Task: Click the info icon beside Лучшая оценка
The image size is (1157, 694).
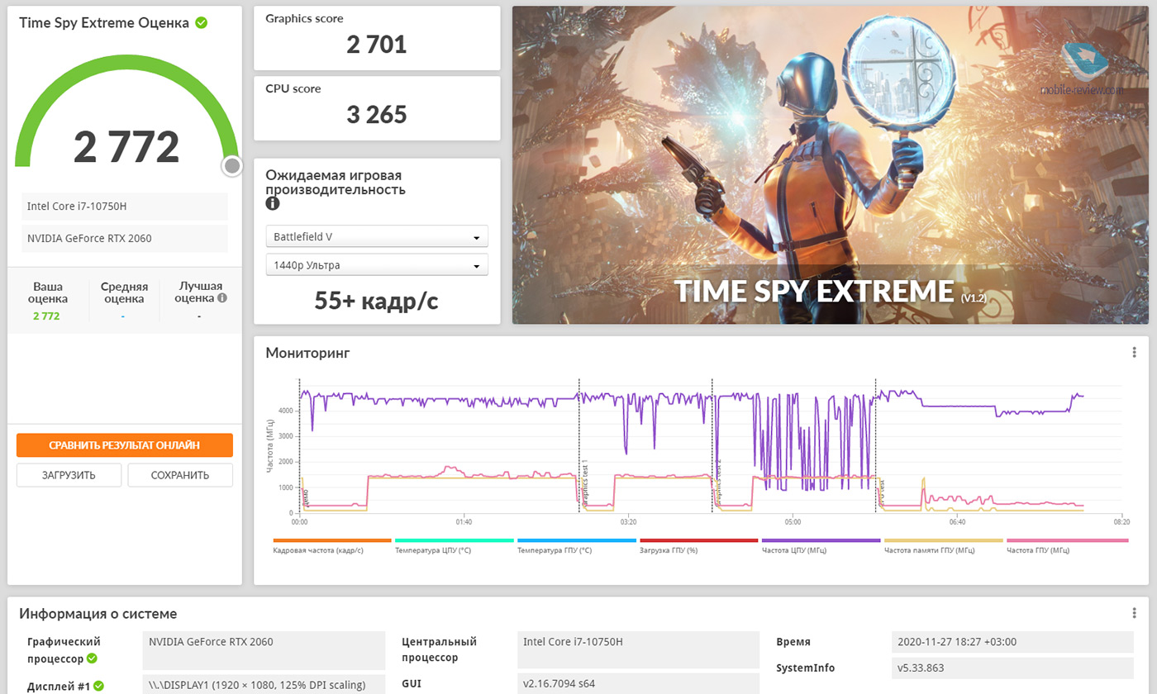Action: 221,298
